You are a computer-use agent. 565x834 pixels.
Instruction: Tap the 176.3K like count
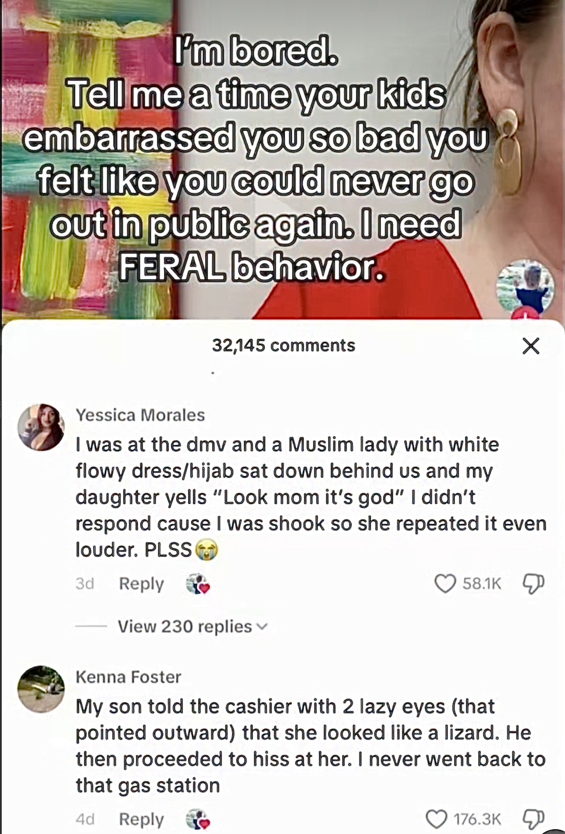pos(477,819)
